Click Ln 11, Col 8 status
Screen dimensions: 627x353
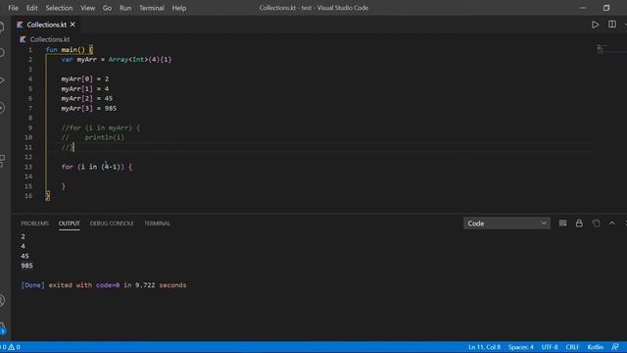click(x=484, y=347)
